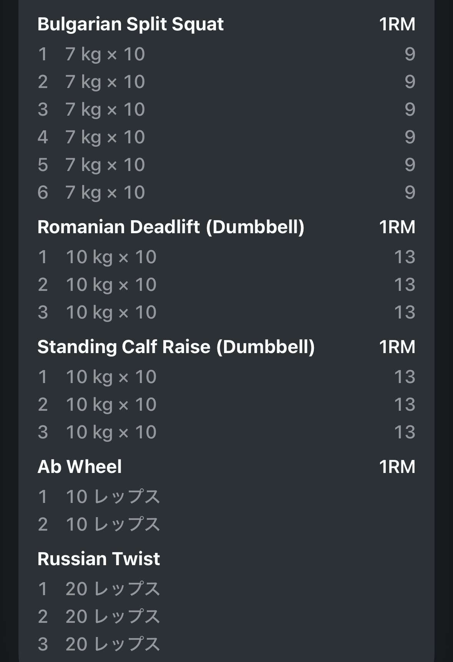Select set 2 of Romanian Deadlift

pyautogui.click(x=111, y=285)
